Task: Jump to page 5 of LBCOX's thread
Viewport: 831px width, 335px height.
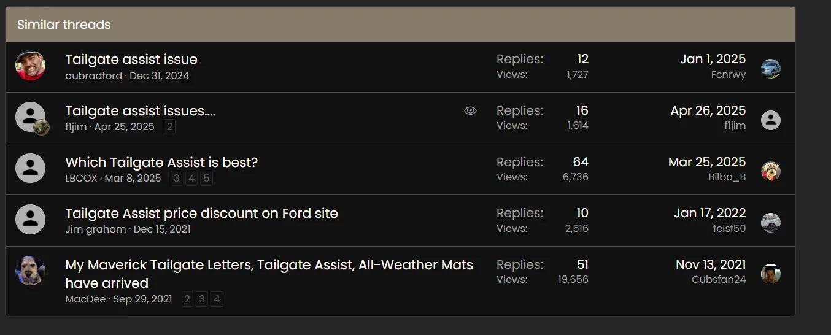Action: point(206,179)
